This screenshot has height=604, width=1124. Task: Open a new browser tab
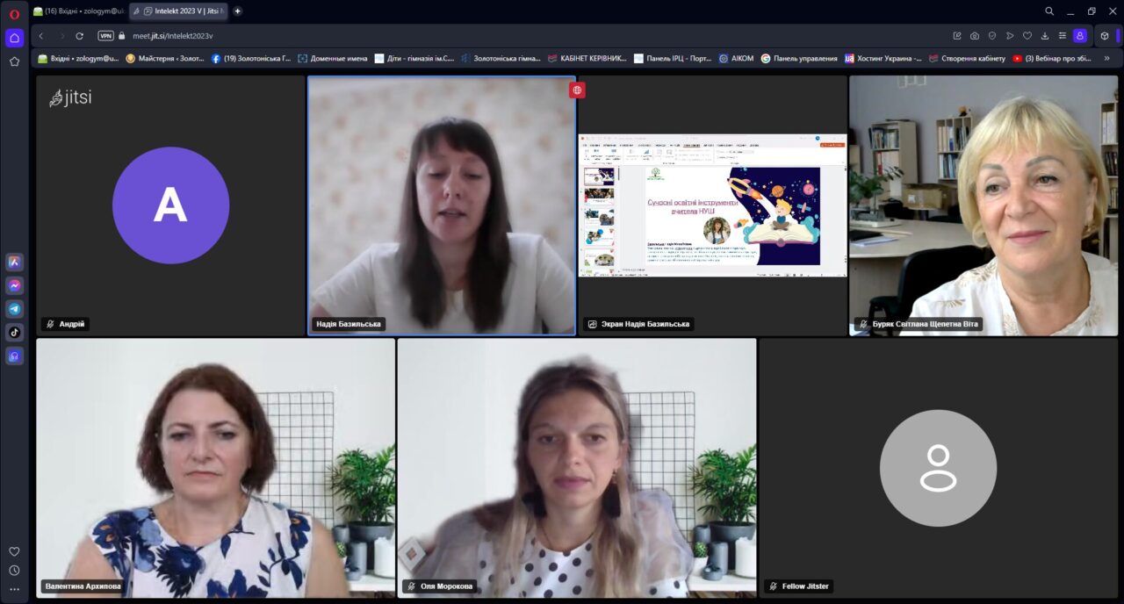(x=238, y=11)
